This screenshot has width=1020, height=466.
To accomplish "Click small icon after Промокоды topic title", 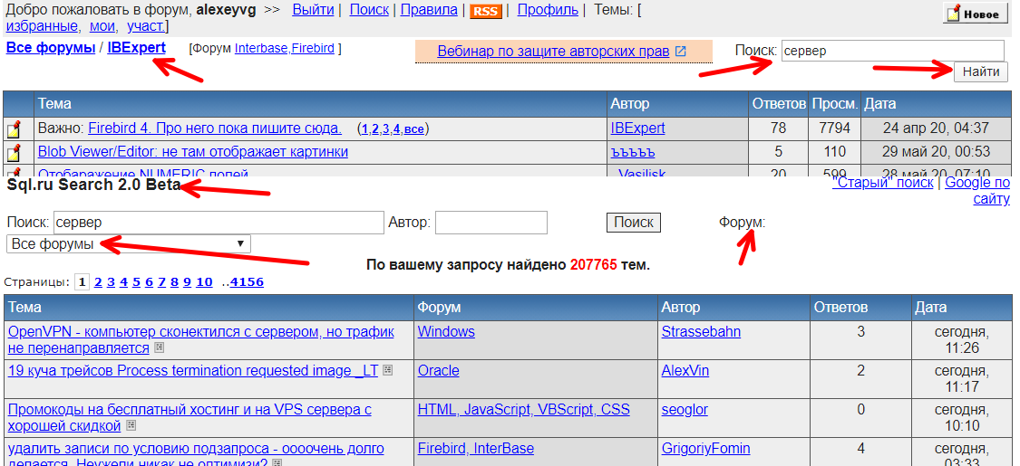I will click(x=131, y=425).
